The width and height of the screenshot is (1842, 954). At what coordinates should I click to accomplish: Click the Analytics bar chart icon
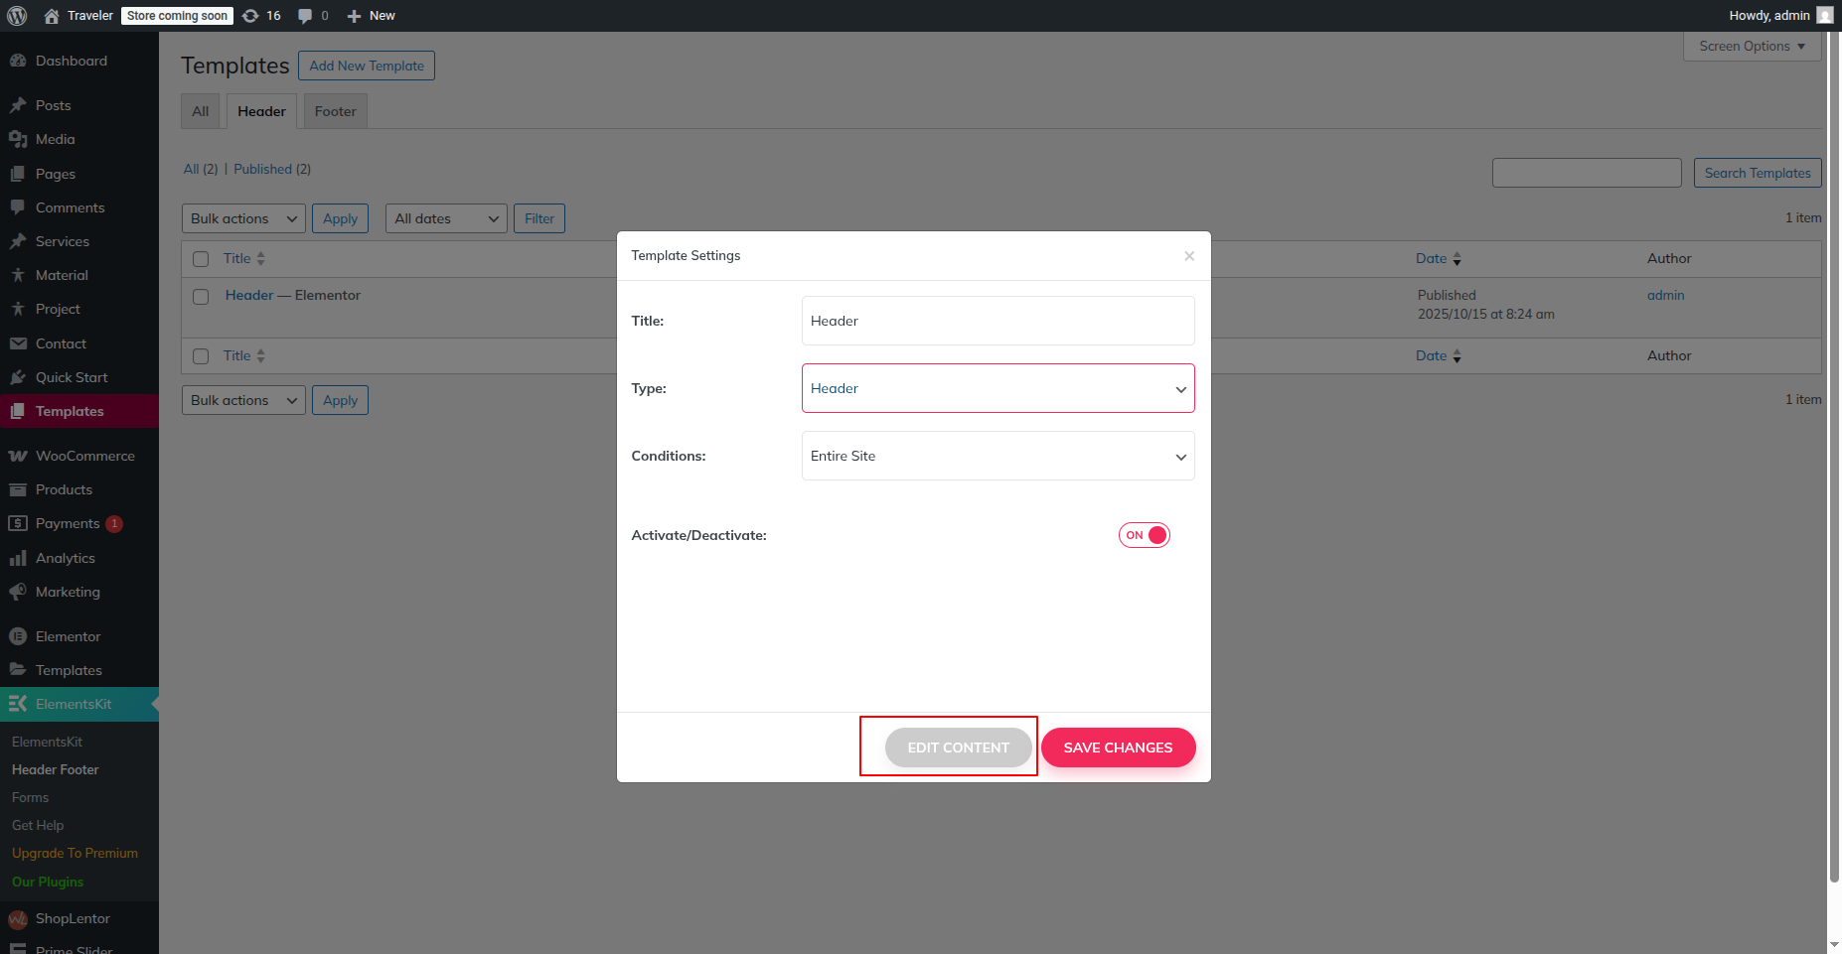click(x=18, y=558)
